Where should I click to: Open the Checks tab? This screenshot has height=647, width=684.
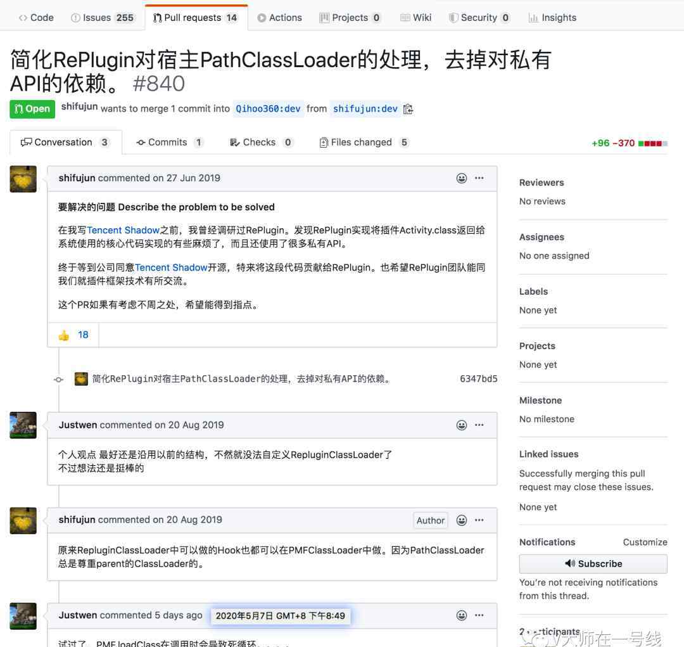click(261, 143)
